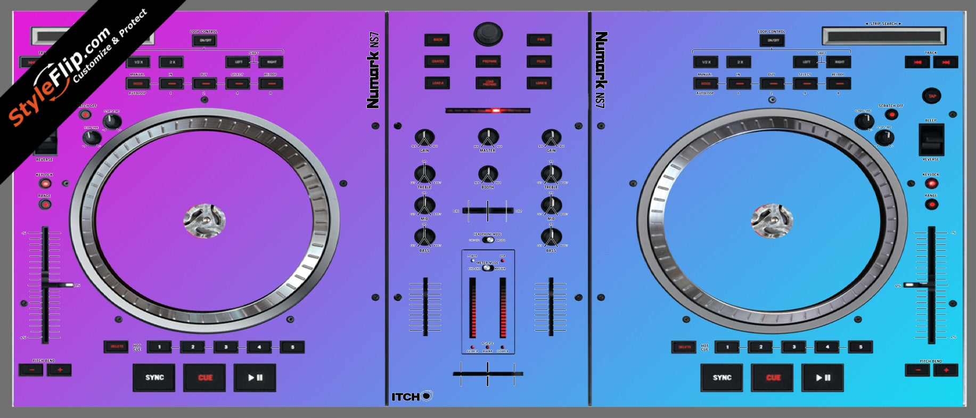Trigger hot cue 2 on the right deck

[760, 347]
